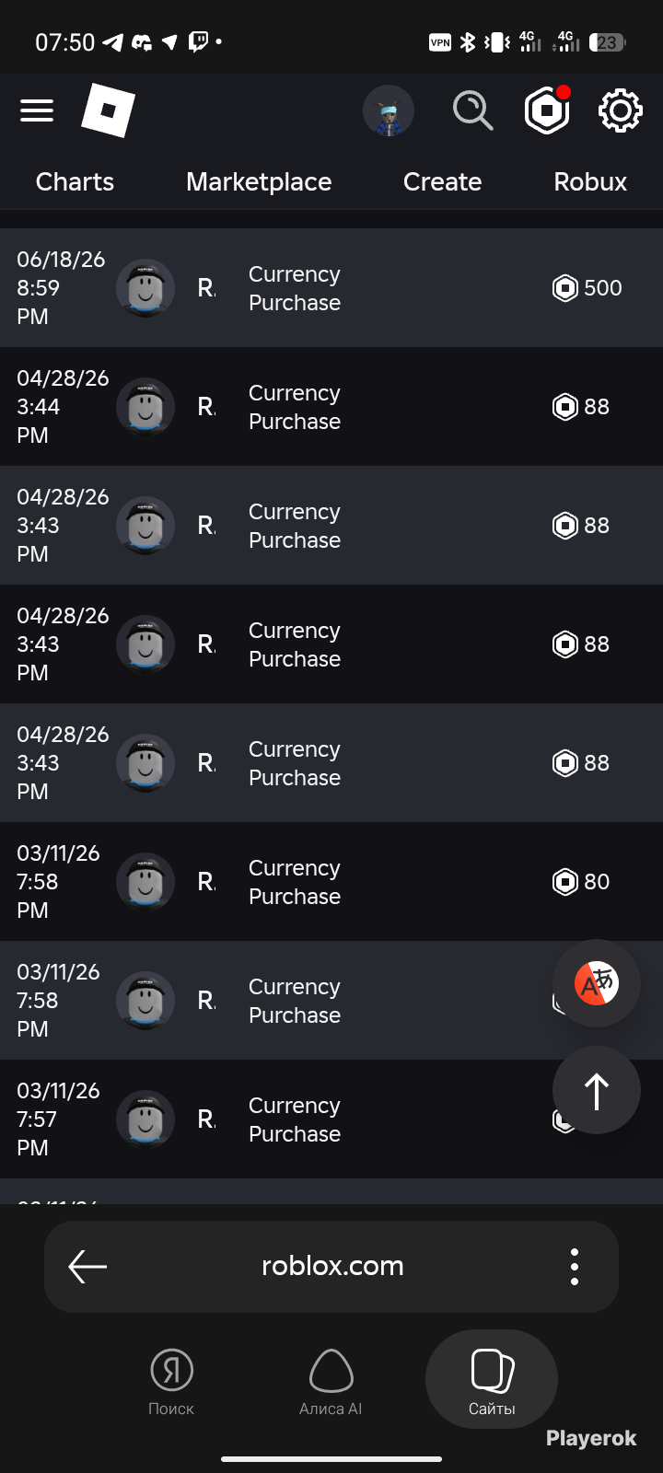Image resolution: width=663 pixels, height=1473 pixels.
Task: Tap the Roblox logo home icon
Action: pyautogui.click(x=108, y=110)
